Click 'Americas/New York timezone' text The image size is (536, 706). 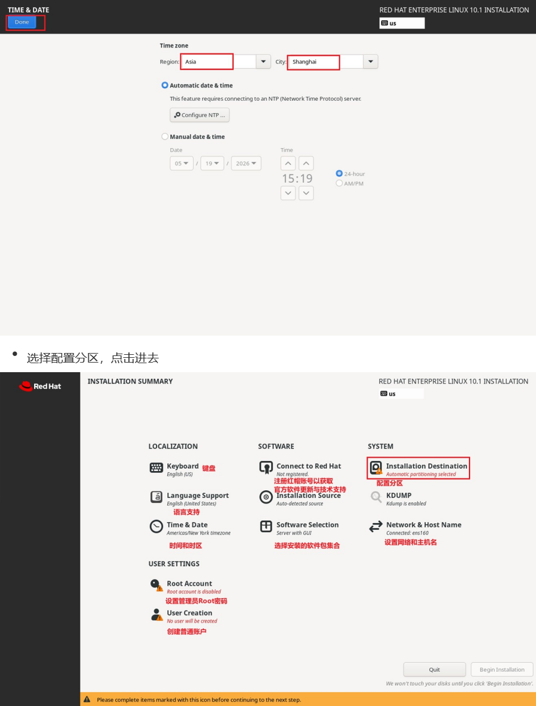click(198, 533)
